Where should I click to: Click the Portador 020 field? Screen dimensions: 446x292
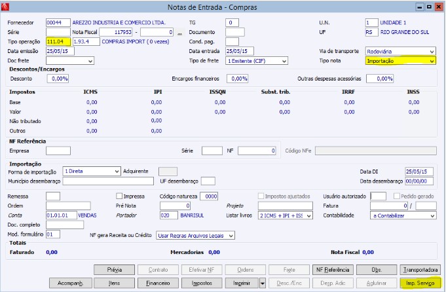(169, 215)
